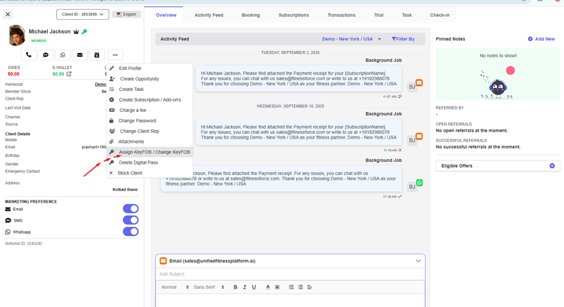The height and width of the screenshot is (307, 564).
Task: Click green WhatsApp badge on third message
Action: 419,183
